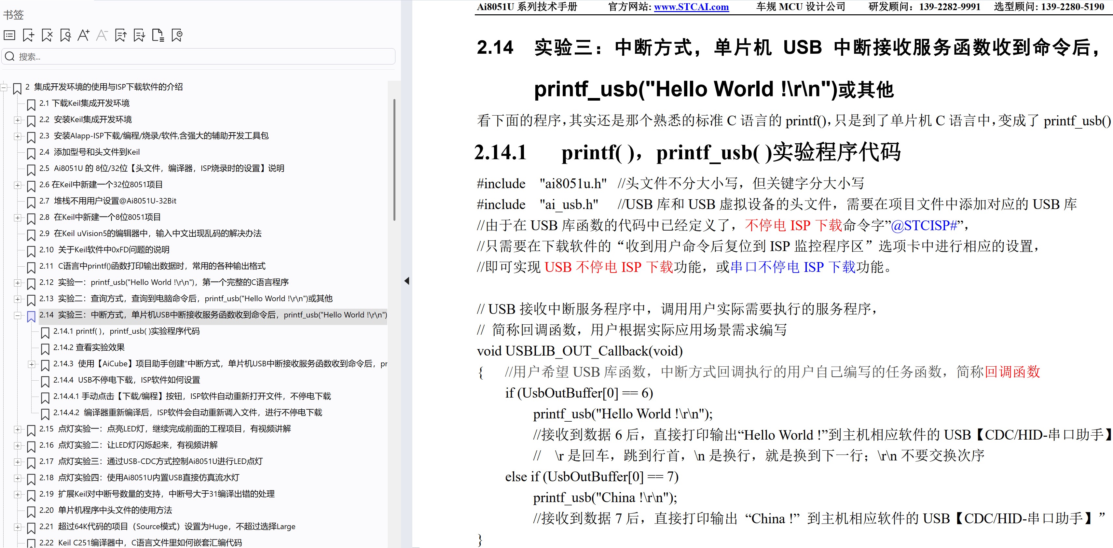1113x548 pixels.
Task: Click 'printf_usb("China !\r\n");' code line
Action: tap(605, 498)
